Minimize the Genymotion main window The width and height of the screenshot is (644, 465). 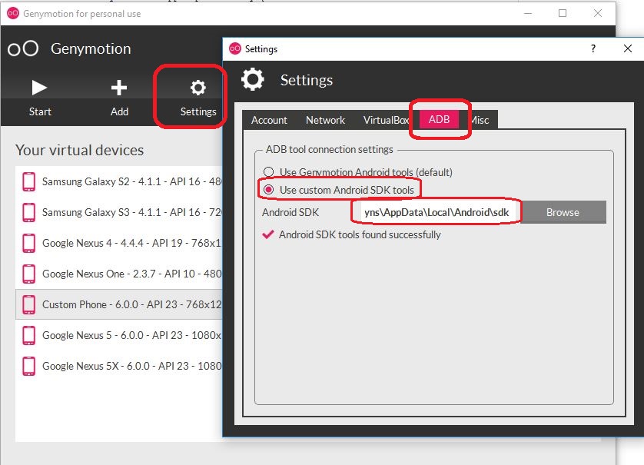coord(528,13)
